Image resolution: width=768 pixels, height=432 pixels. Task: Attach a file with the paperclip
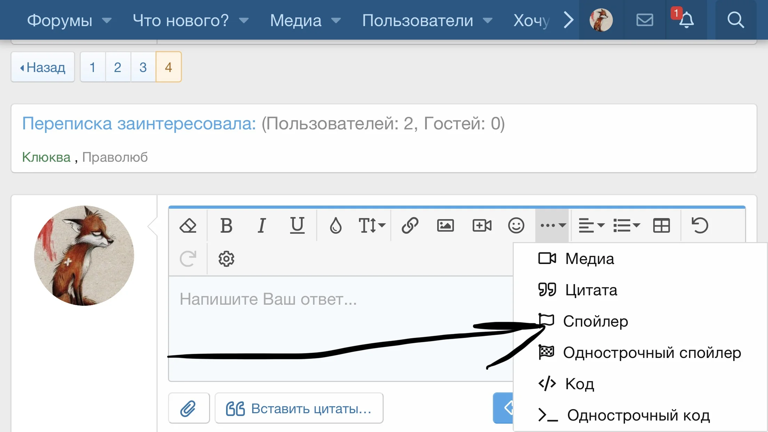click(189, 408)
